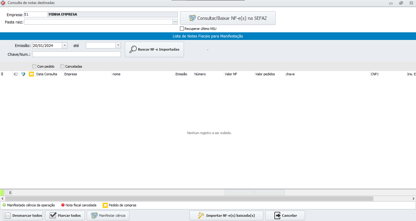Click the shopping cart column header icon

click(x=31, y=74)
